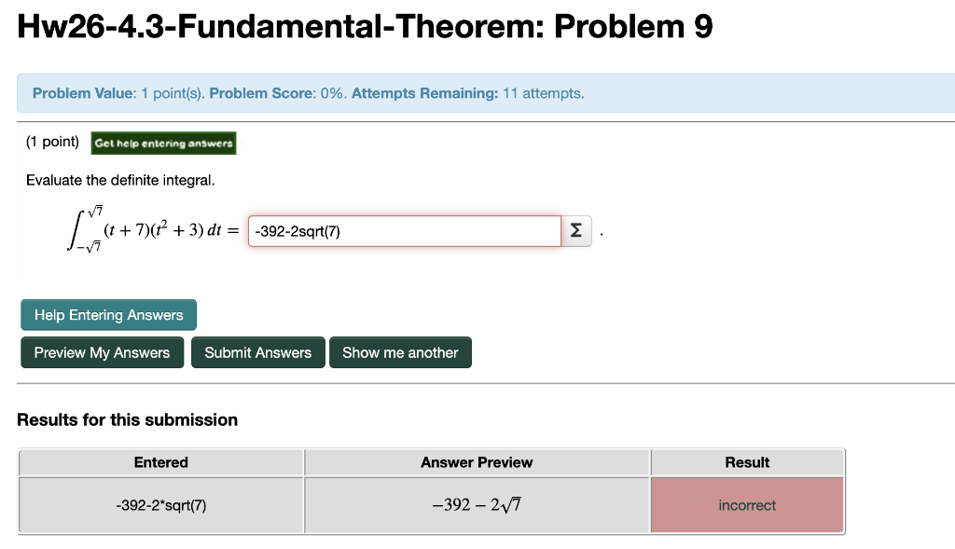Screen dimensions: 955x549
Task: Click the (1 point) label
Action: coord(52,142)
